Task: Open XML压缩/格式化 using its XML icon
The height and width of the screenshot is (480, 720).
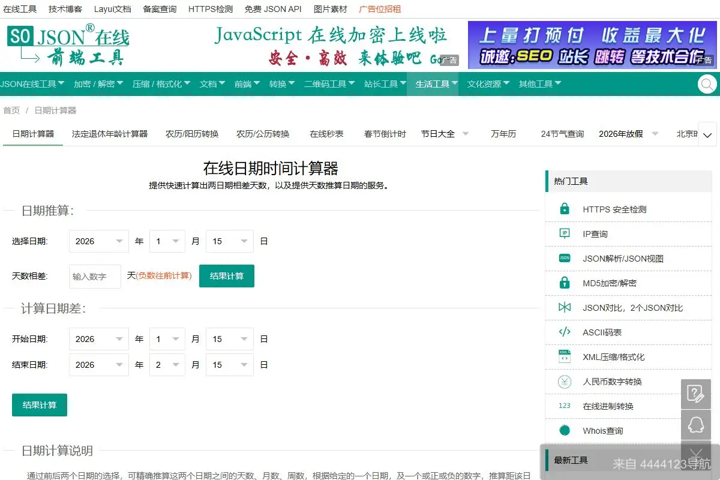Action: pyautogui.click(x=564, y=356)
